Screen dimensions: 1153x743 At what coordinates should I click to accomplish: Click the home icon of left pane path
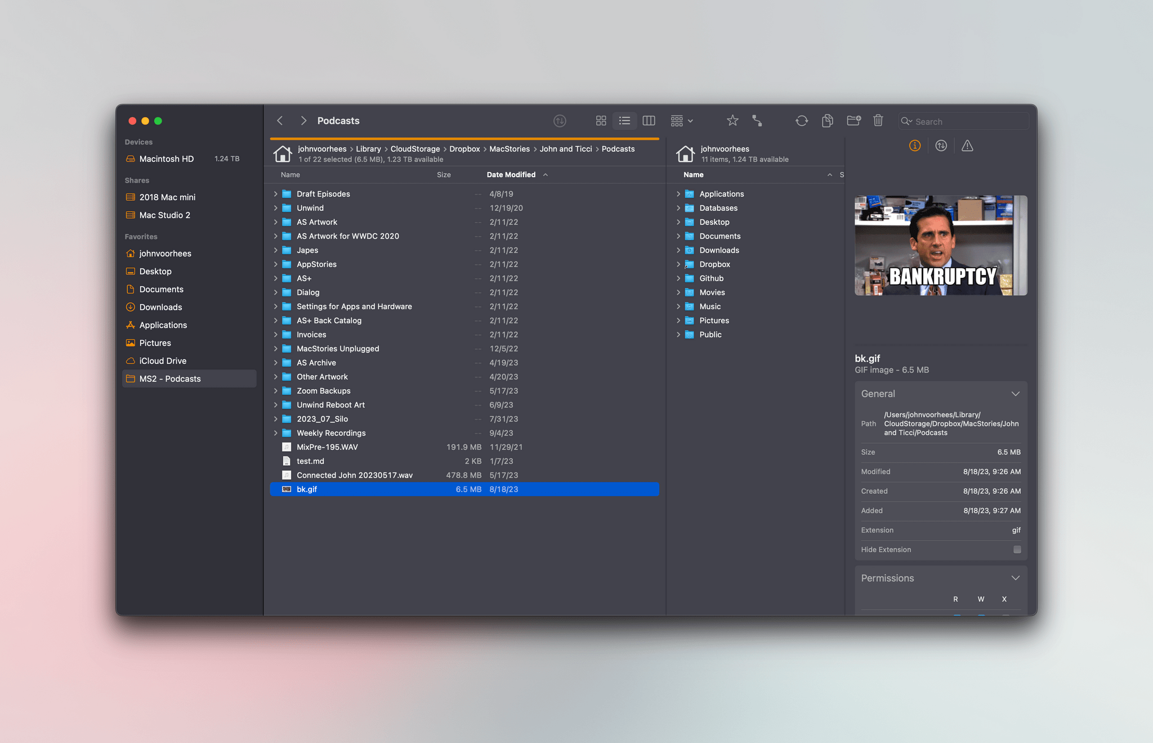(283, 154)
